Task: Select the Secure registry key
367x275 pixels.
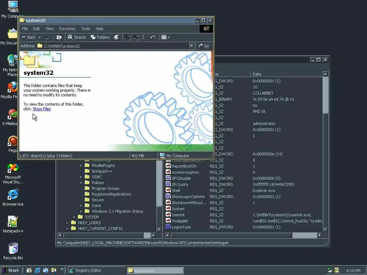Action: [x=97, y=200]
